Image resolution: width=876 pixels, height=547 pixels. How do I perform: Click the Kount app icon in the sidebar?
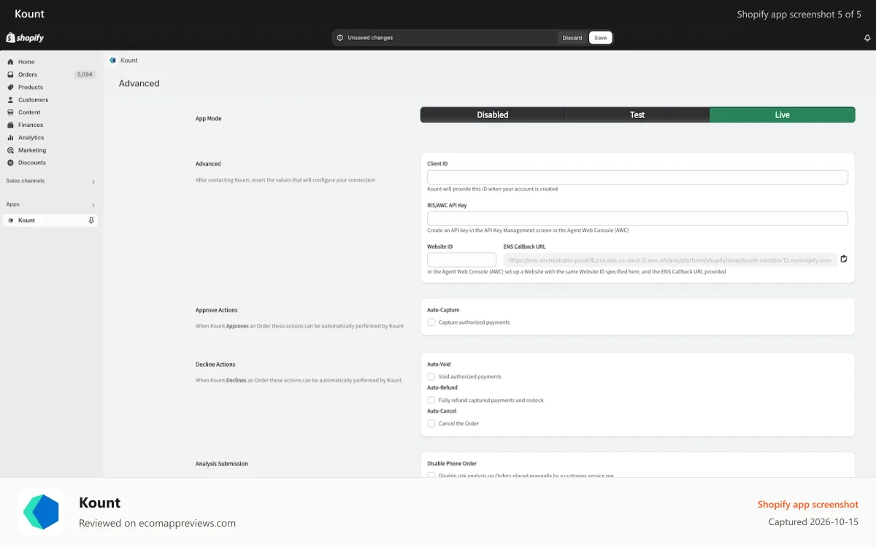click(x=10, y=220)
